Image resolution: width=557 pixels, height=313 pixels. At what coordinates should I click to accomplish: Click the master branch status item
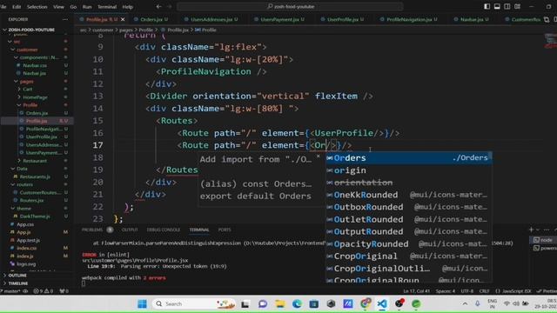click(x=11, y=291)
